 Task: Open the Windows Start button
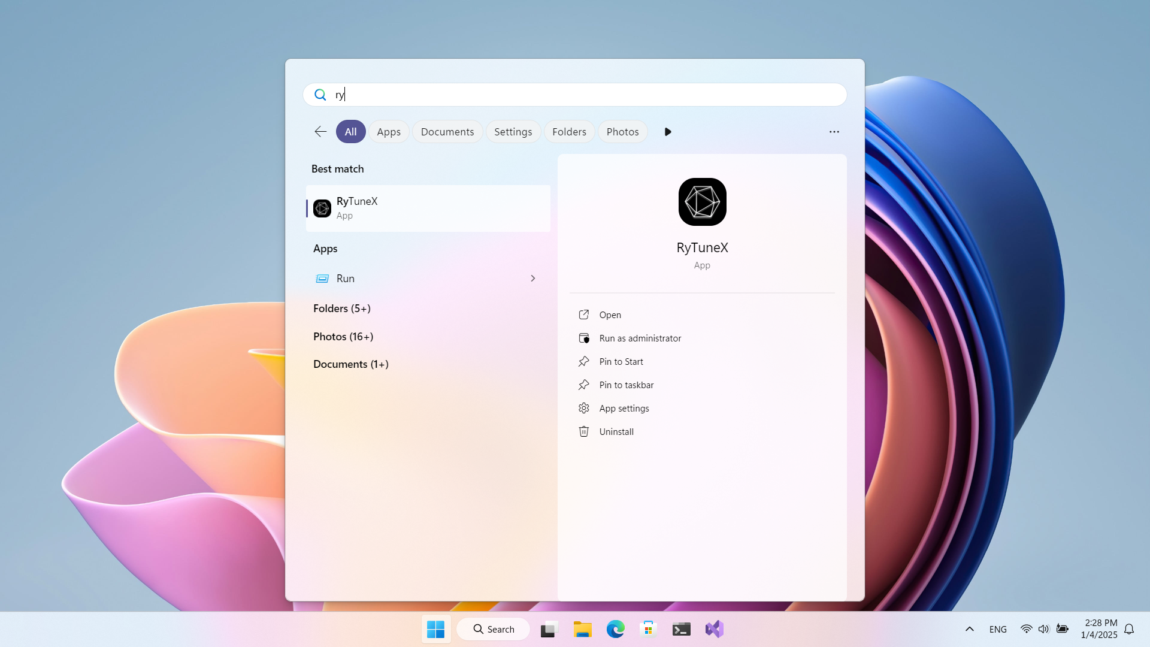pyautogui.click(x=435, y=629)
